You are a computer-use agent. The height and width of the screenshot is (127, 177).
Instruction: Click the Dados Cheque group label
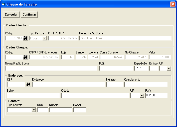click(17, 47)
